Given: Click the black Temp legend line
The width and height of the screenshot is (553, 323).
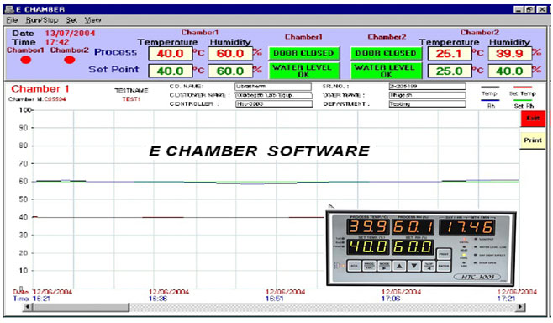Looking at the screenshot, I should click(x=490, y=87).
